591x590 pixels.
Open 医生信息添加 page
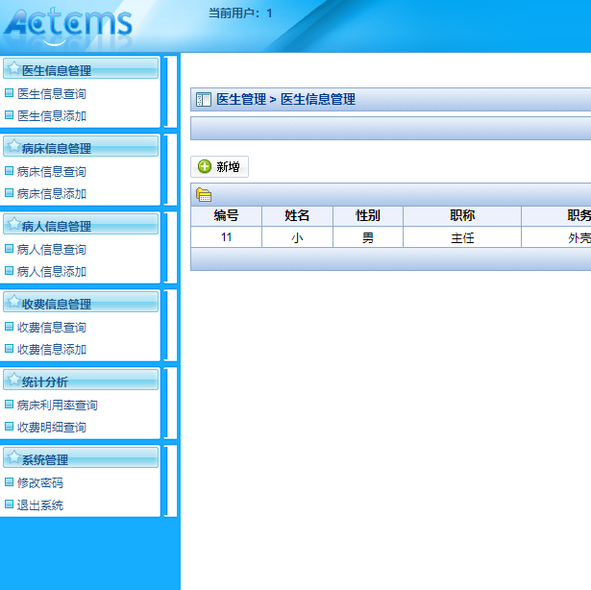click(52, 115)
